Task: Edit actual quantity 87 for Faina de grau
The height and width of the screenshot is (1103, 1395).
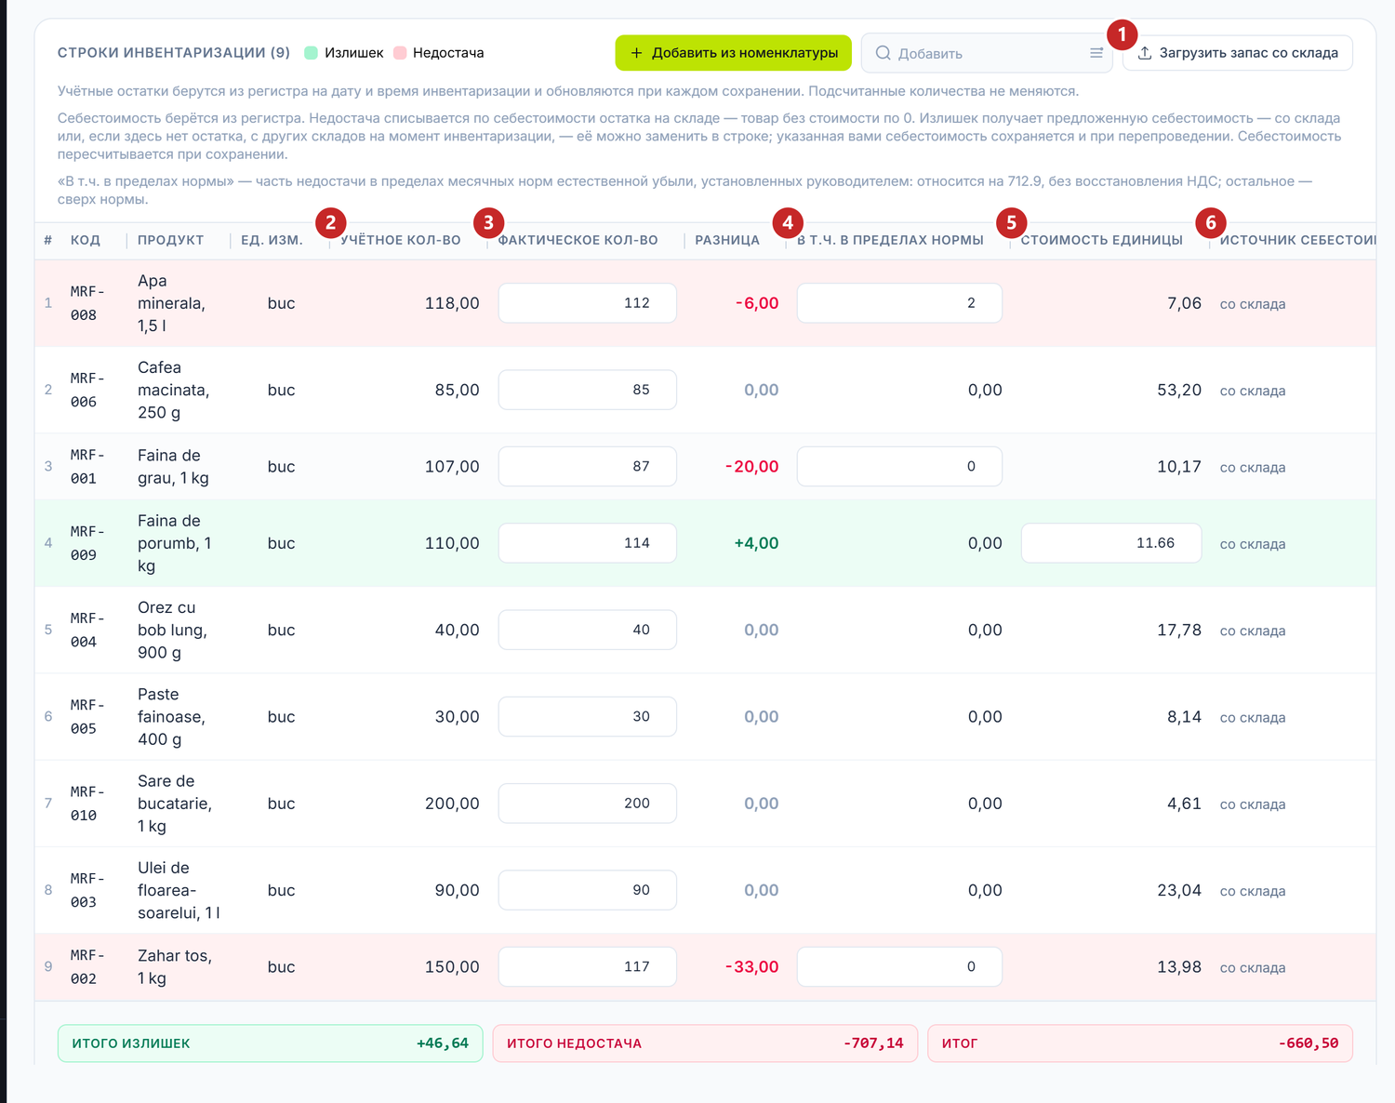Action: 587,466
